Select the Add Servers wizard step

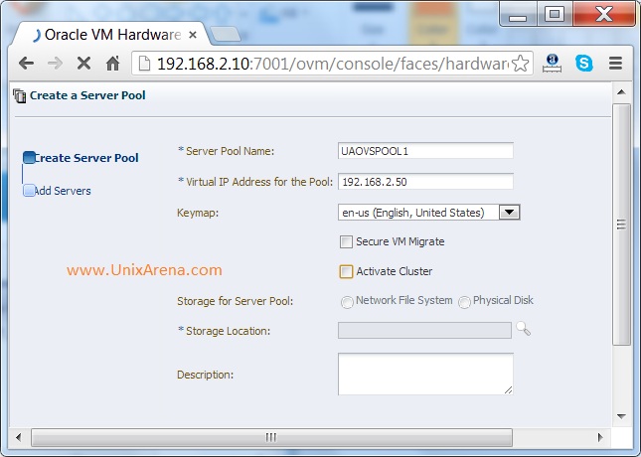(58, 191)
